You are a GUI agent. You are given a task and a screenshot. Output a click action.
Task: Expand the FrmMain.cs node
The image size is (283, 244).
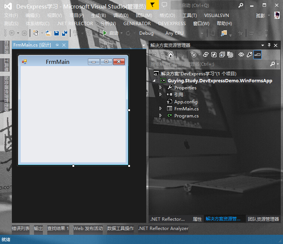pyautogui.click(x=160, y=109)
